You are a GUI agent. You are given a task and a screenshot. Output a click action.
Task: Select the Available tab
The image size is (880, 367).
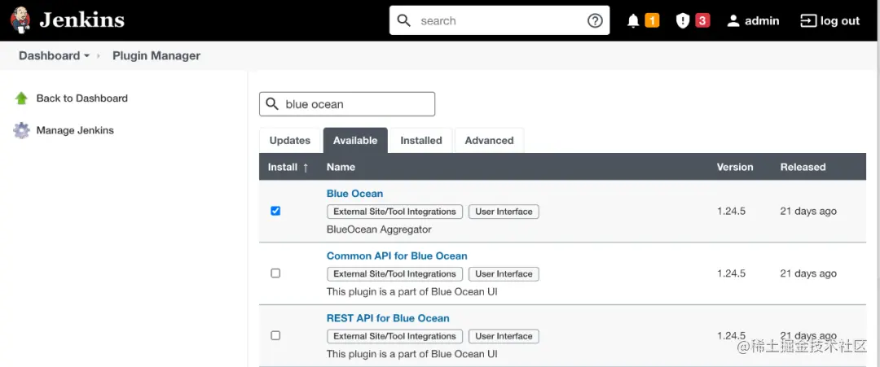[x=355, y=141]
